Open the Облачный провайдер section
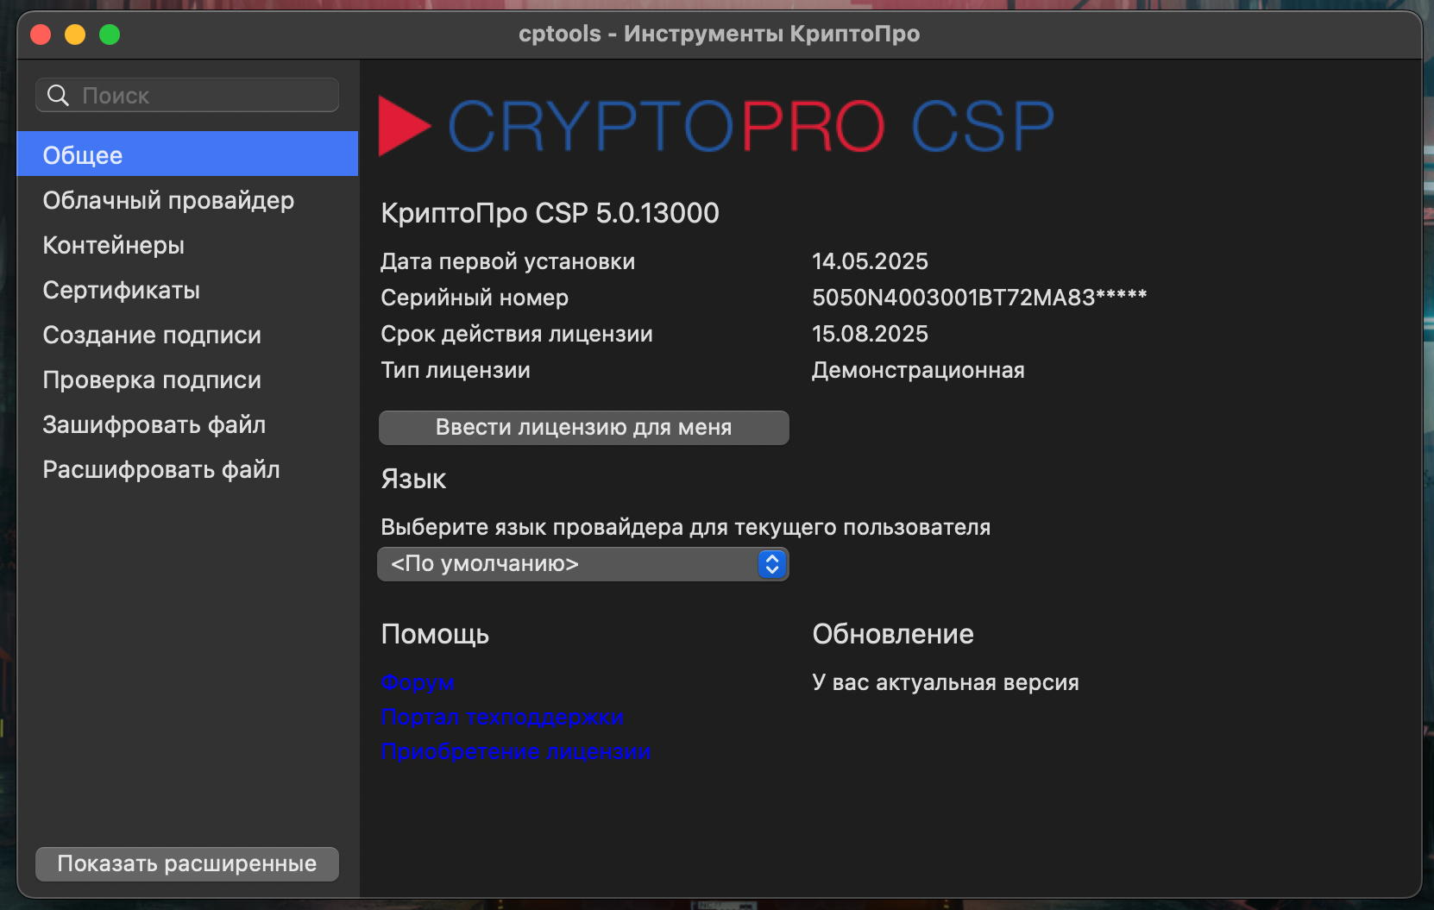 pyautogui.click(x=168, y=200)
